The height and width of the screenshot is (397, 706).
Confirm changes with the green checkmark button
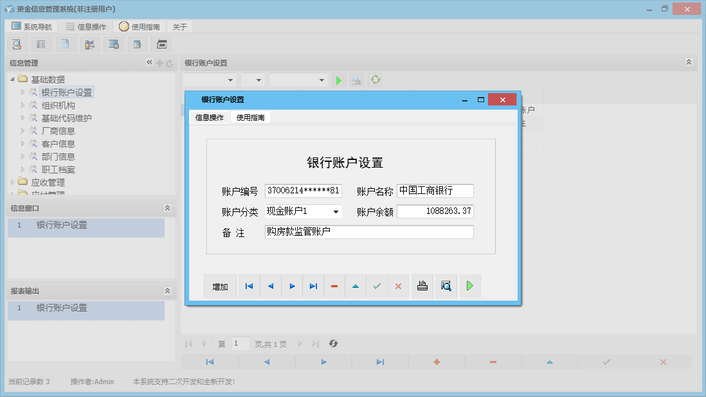click(377, 286)
